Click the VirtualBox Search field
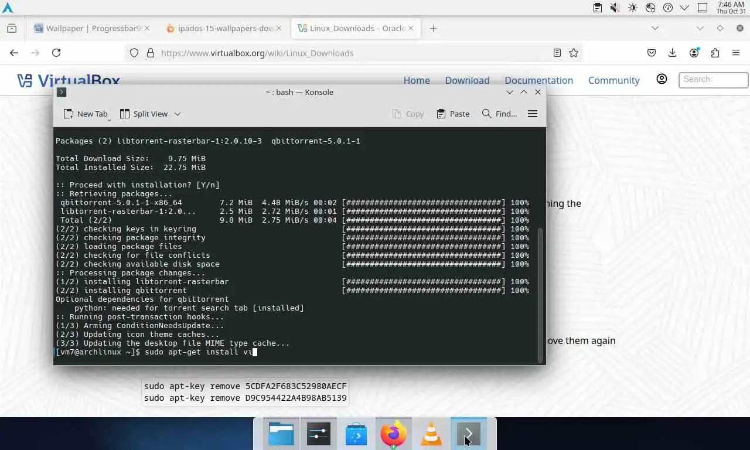The width and height of the screenshot is (750, 450). [x=713, y=80]
